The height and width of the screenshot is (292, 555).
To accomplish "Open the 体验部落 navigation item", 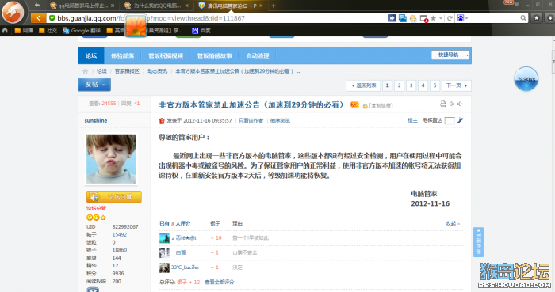I will click(x=122, y=55).
